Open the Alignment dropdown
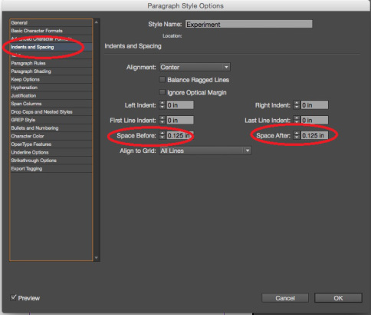Image resolution: width=371 pixels, height=315 pixels. pos(195,67)
